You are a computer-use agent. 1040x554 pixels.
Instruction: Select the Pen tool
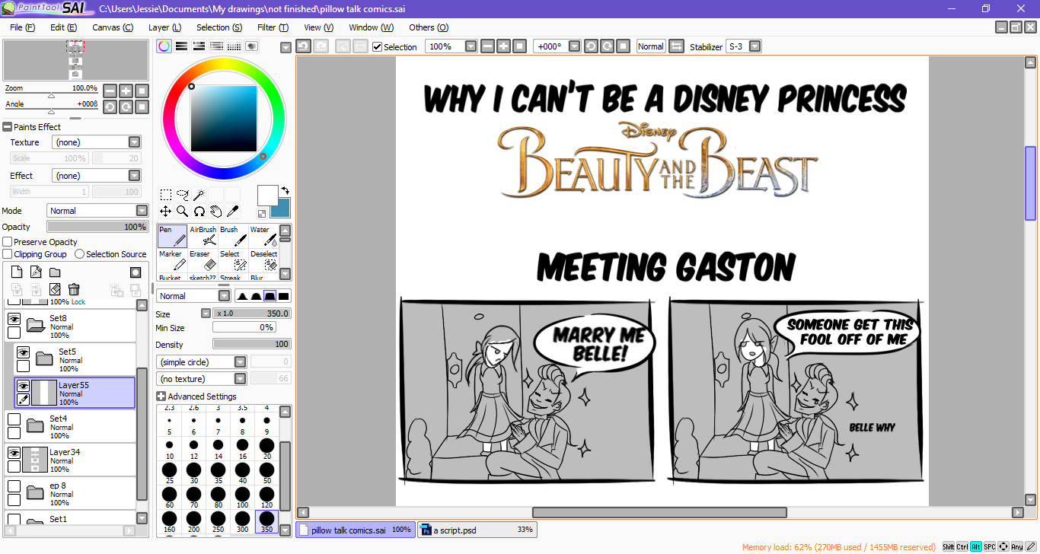172,236
